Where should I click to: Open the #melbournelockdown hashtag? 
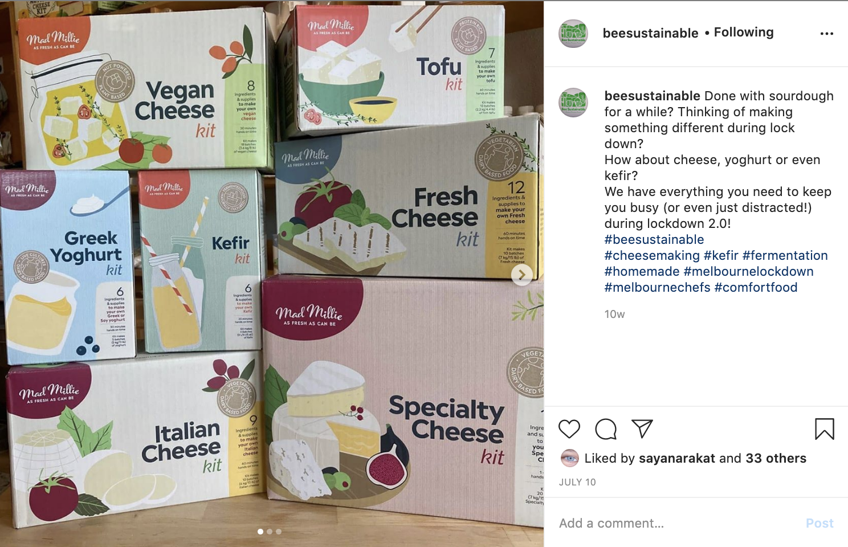point(749,271)
